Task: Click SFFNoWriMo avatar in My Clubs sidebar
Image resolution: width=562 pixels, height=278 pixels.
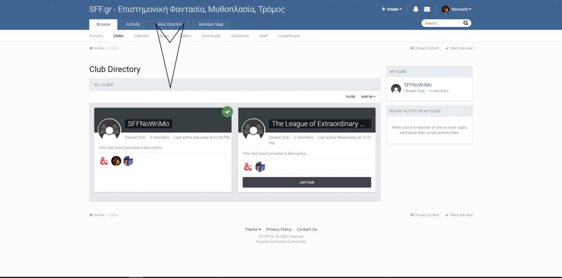Action: tap(396, 88)
